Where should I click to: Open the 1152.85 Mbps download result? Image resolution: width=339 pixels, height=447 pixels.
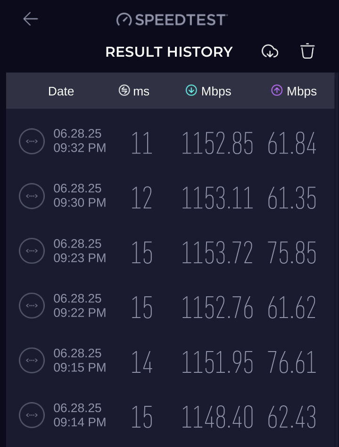217,143
